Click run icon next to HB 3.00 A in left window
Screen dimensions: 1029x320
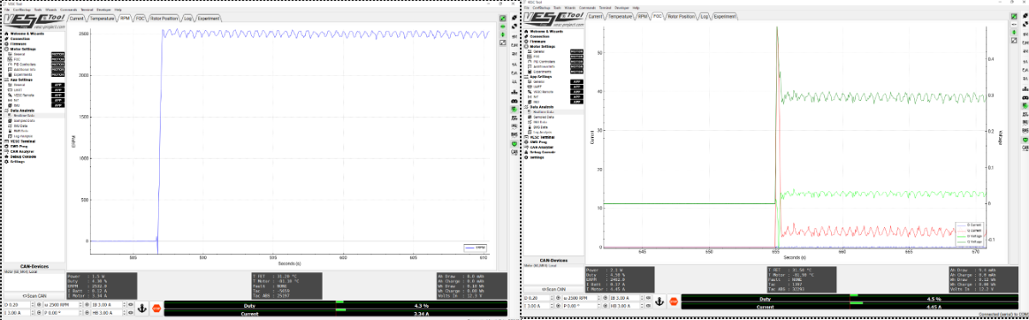point(131,312)
